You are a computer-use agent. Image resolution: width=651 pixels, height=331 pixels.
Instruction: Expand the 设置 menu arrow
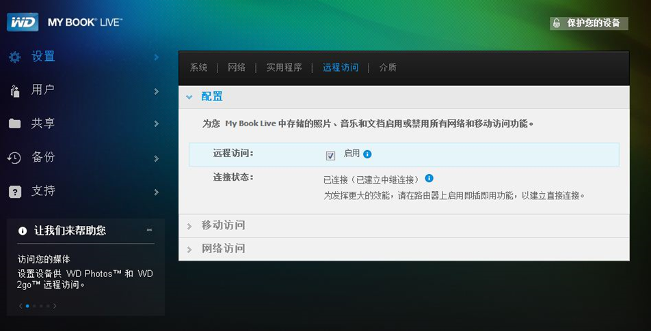pos(156,57)
